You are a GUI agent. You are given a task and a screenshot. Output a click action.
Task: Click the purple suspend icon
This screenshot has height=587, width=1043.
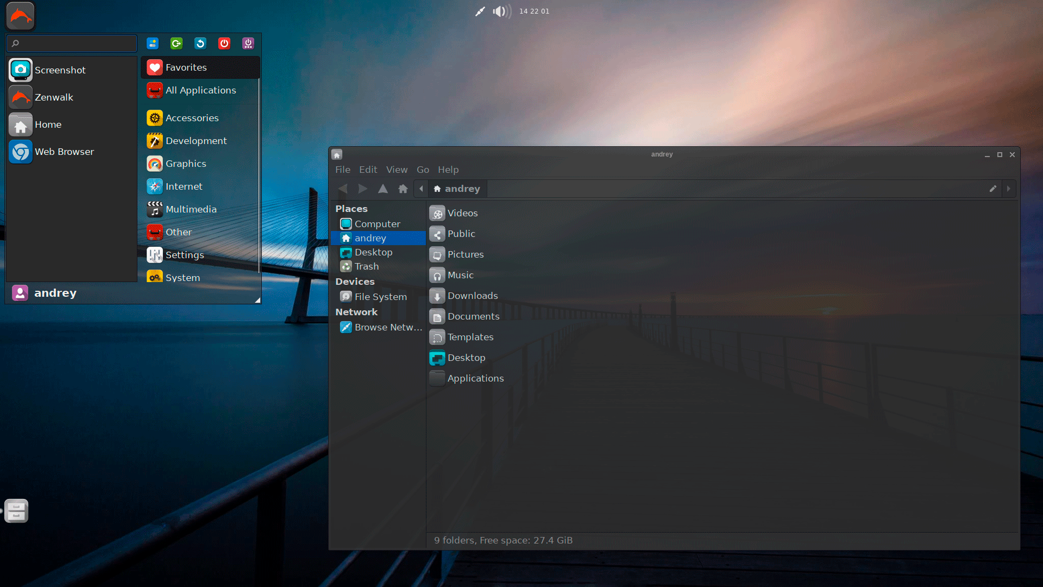click(x=248, y=43)
